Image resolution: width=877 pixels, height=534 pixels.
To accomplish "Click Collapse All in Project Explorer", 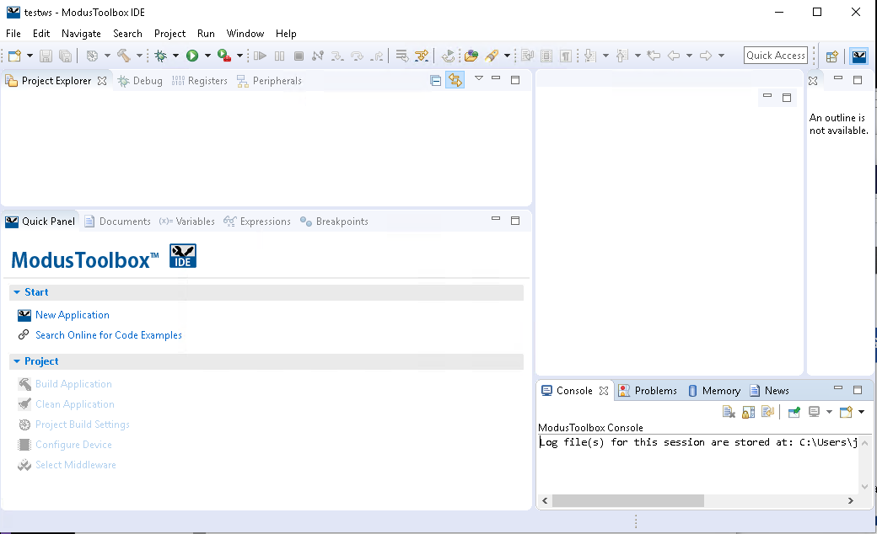I will pos(435,81).
